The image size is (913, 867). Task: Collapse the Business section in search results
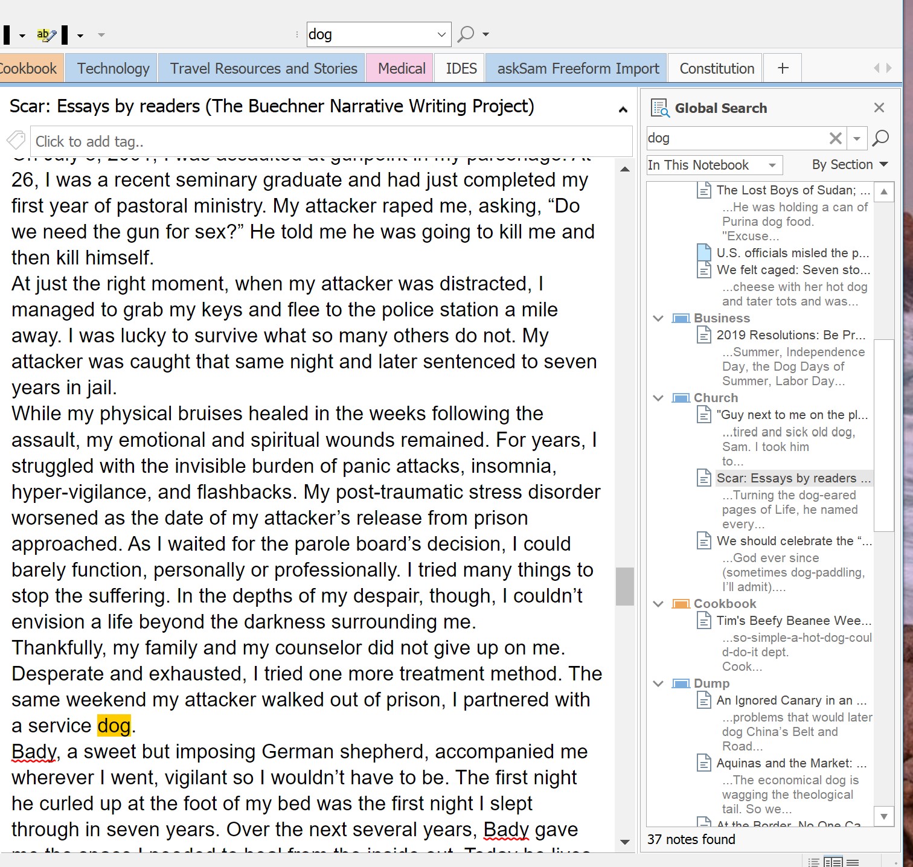pyautogui.click(x=658, y=318)
